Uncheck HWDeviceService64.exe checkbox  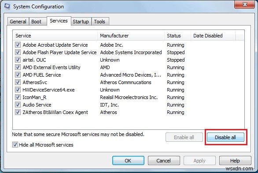coord(18,90)
